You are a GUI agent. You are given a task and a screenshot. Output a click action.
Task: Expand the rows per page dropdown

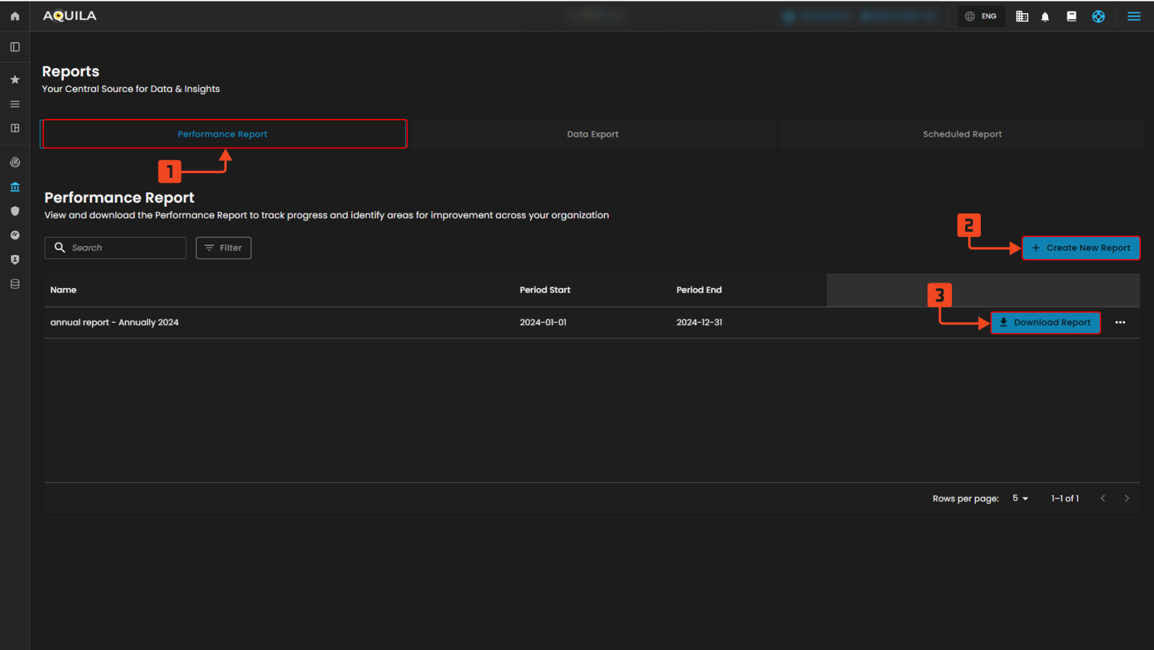1020,498
